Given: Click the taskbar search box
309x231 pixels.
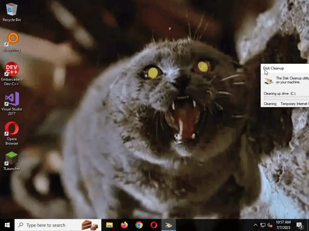Looking at the screenshot, I should point(58,225).
